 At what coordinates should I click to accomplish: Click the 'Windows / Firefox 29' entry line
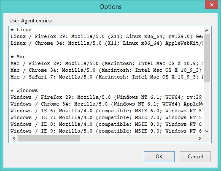(107, 98)
